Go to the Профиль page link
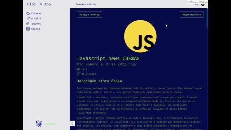Image resolution: width=231 pixels, height=130 pixels. pyautogui.click(x=36, y=23)
